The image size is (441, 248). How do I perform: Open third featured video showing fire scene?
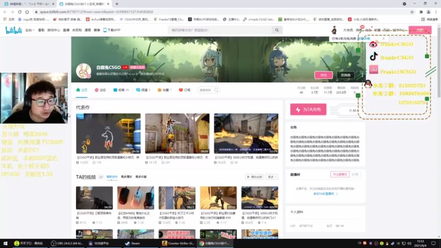[x=246, y=133]
